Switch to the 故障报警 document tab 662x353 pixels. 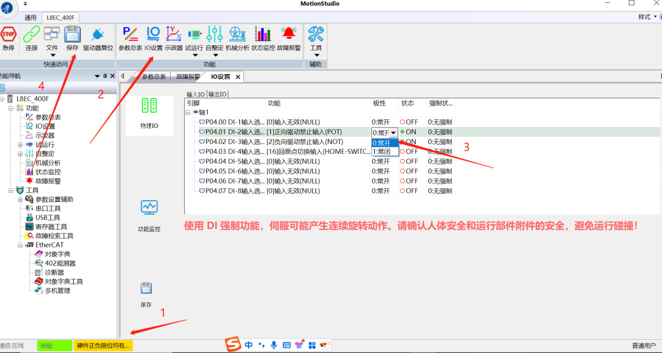coord(188,76)
